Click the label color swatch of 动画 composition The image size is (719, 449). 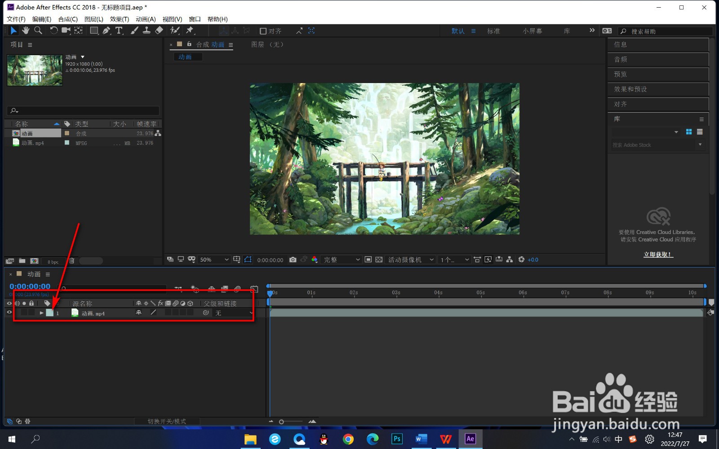pos(67,133)
